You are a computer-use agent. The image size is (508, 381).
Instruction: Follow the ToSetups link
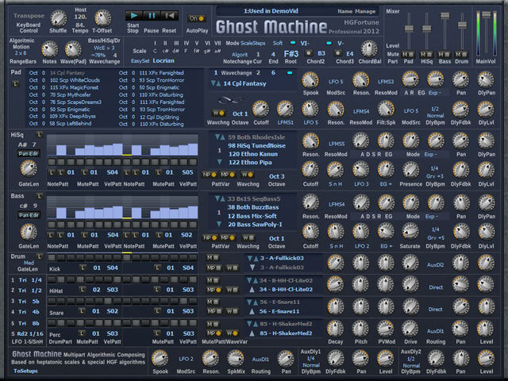(25, 371)
